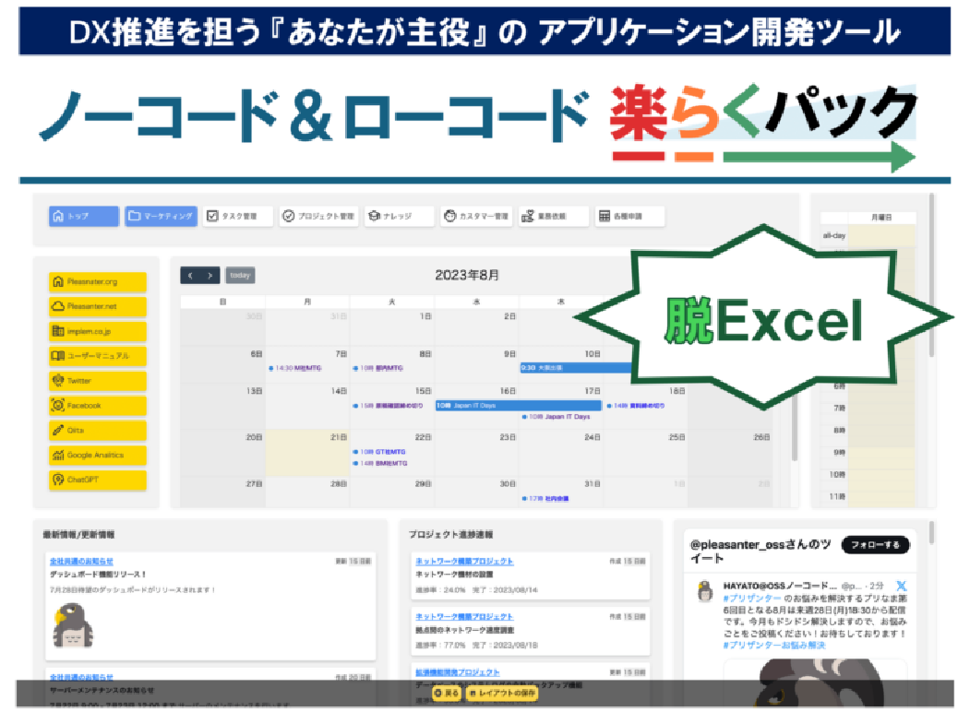Go to previous month in calendar
Image resolution: width=958 pixels, height=712 pixels.
(x=191, y=276)
